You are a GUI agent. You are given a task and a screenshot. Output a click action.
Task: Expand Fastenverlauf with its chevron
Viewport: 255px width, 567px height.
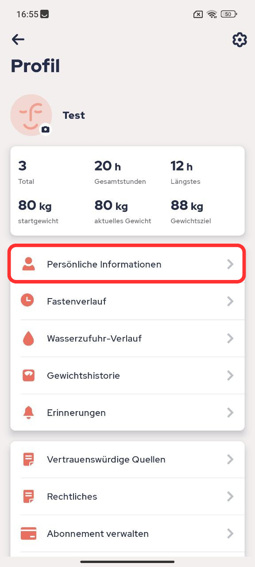click(x=230, y=301)
